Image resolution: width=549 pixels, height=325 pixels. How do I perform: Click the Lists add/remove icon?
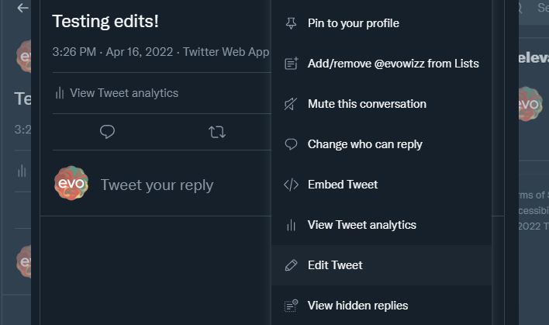[x=291, y=64]
